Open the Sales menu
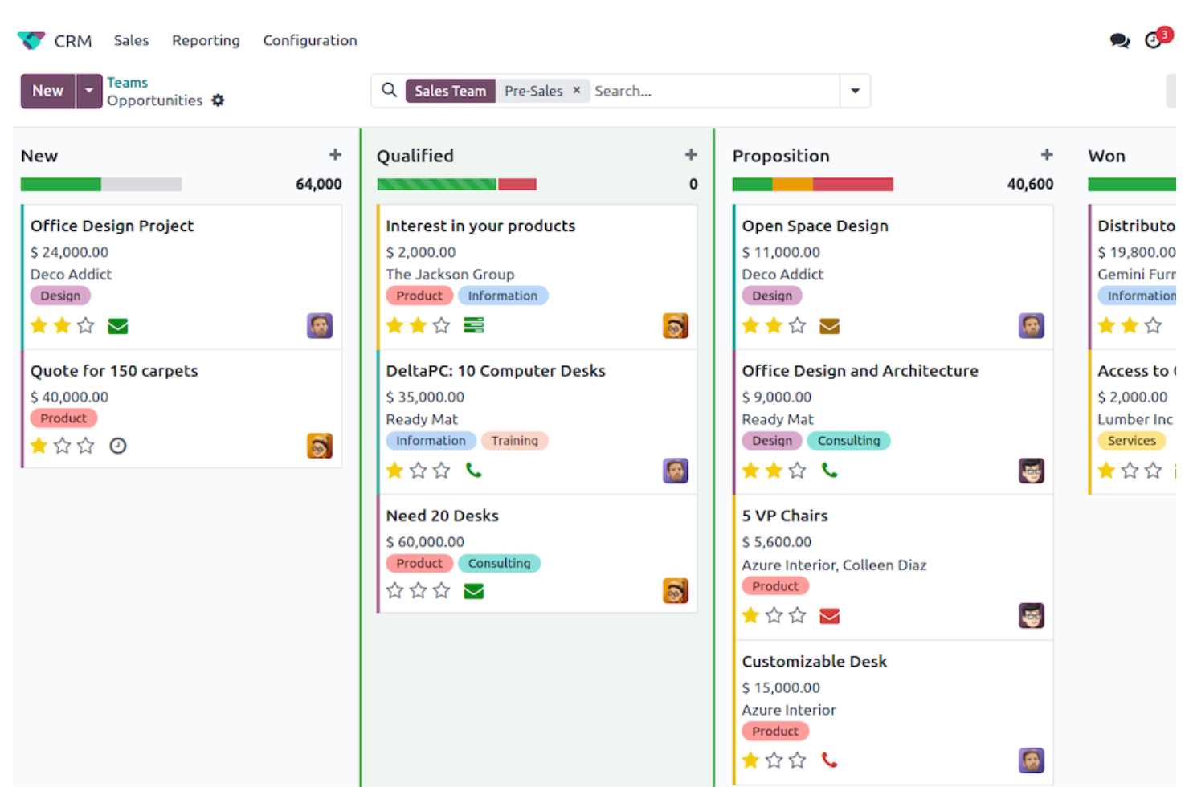This screenshot has width=1189, height=787. (132, 40)
